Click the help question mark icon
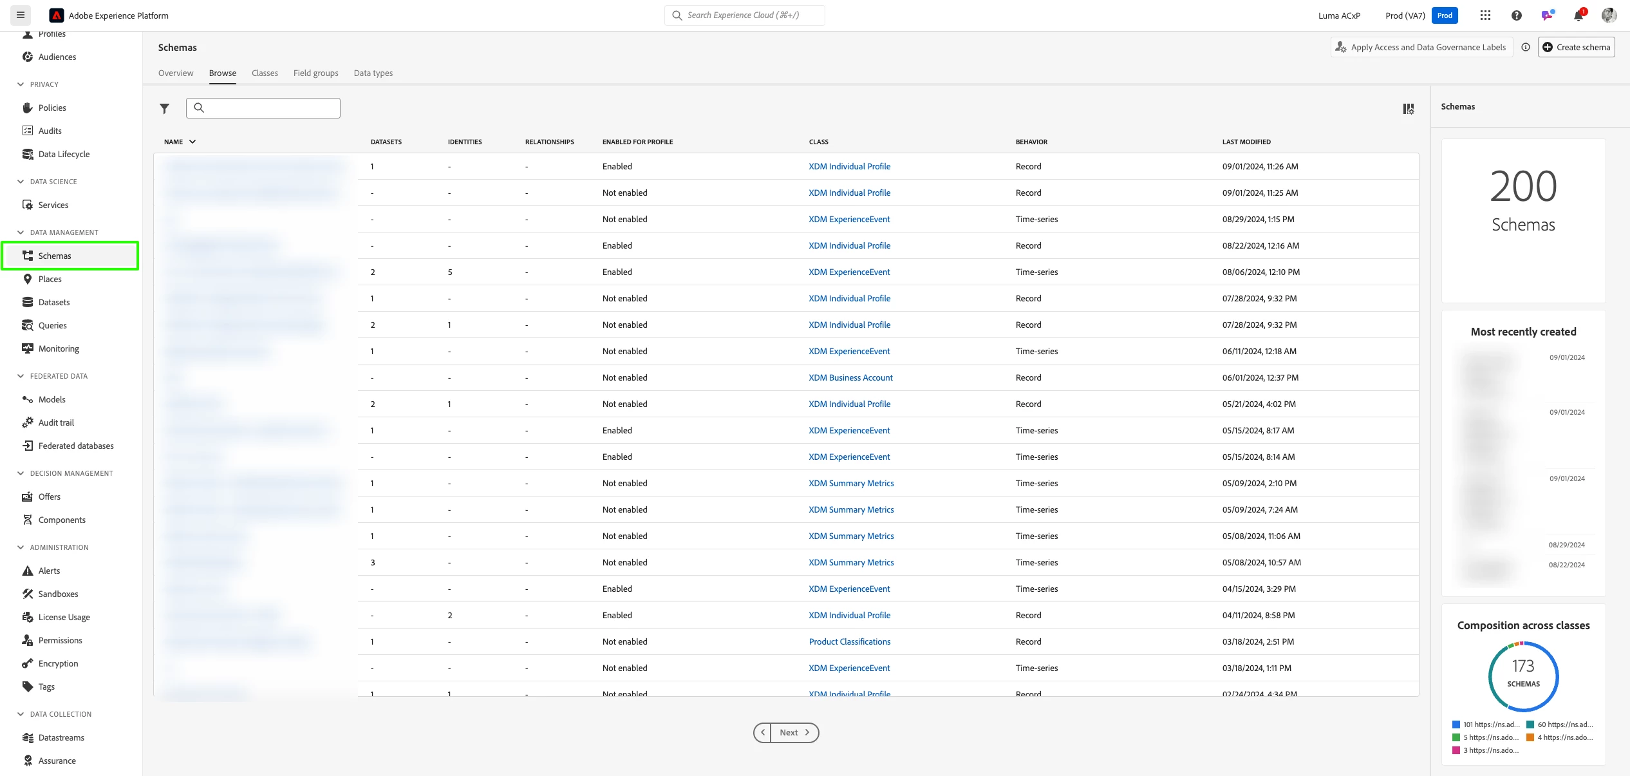 click(1517, 15)
